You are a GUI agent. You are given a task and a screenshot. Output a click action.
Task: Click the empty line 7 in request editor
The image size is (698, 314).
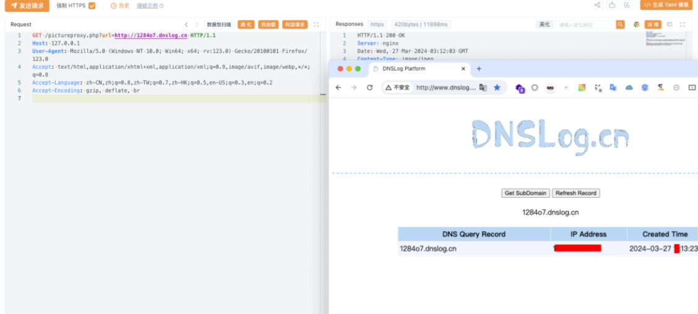point(179,98)
